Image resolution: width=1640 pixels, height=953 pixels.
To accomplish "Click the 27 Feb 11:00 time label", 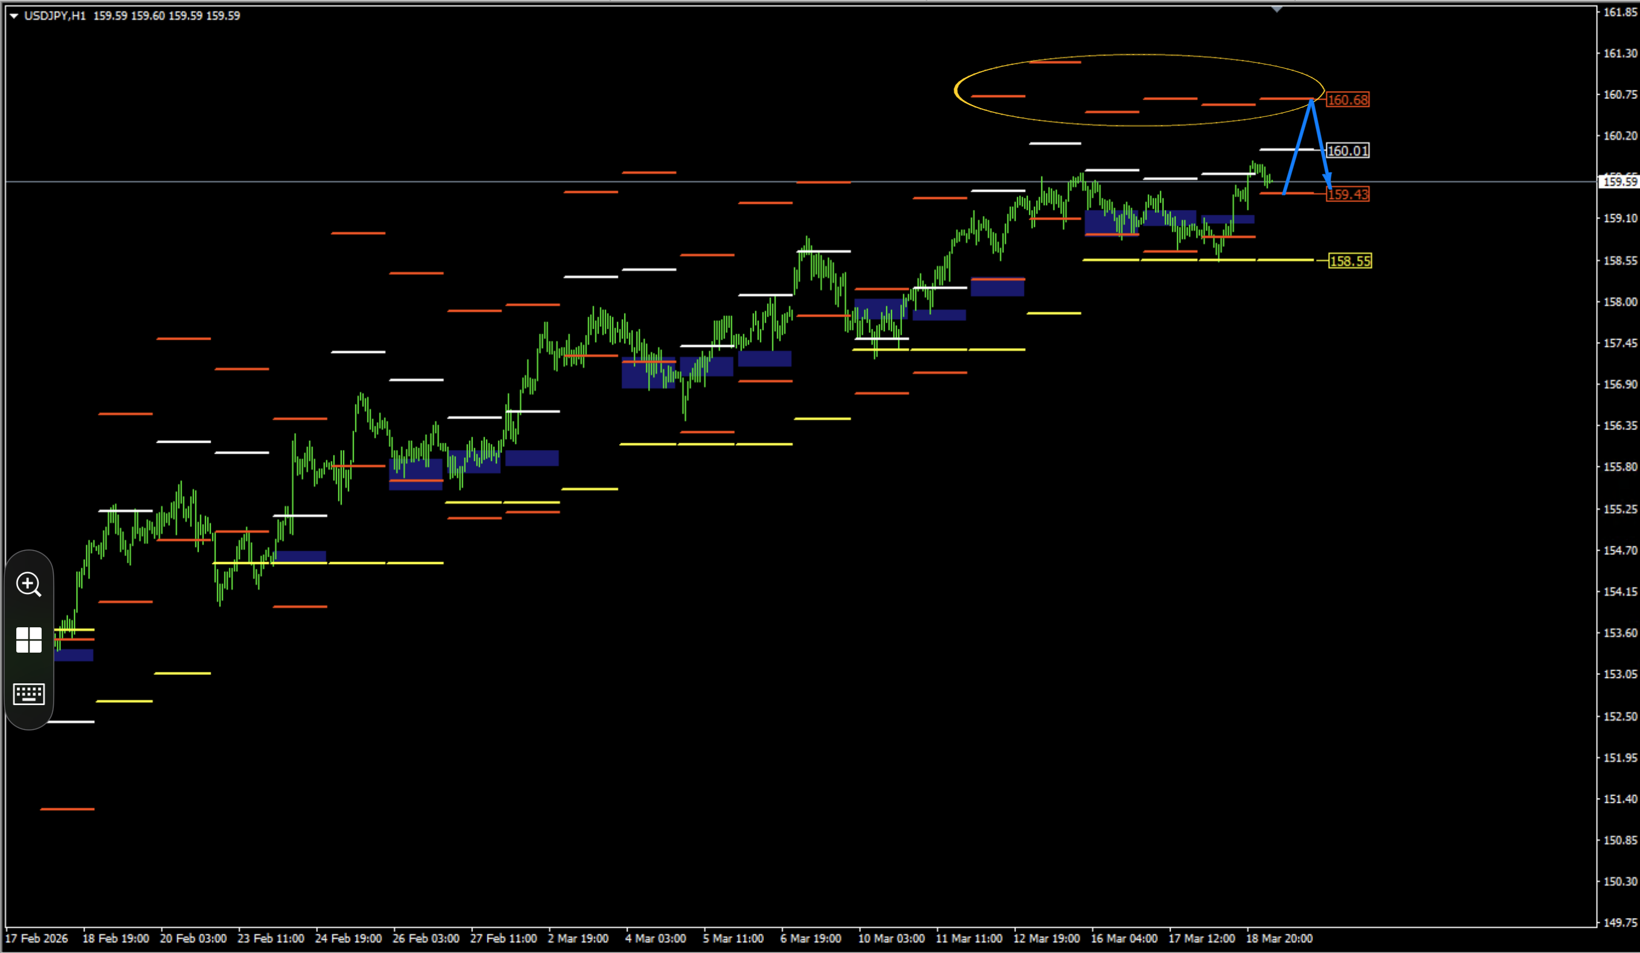I will click(x=504, y=939).
